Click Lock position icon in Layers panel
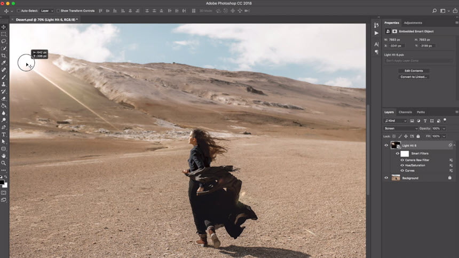This screenshot has width=459, height=258. [406, 136]
